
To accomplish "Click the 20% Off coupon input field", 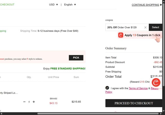I will [x=127, y=27].
